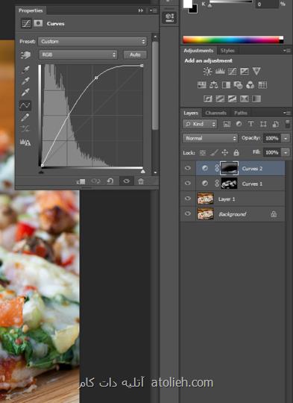Image resolution: width=293 pixels, height=403 pixels.
Task: Choose the draw-curve pencil tool
Action: [25, 117]
